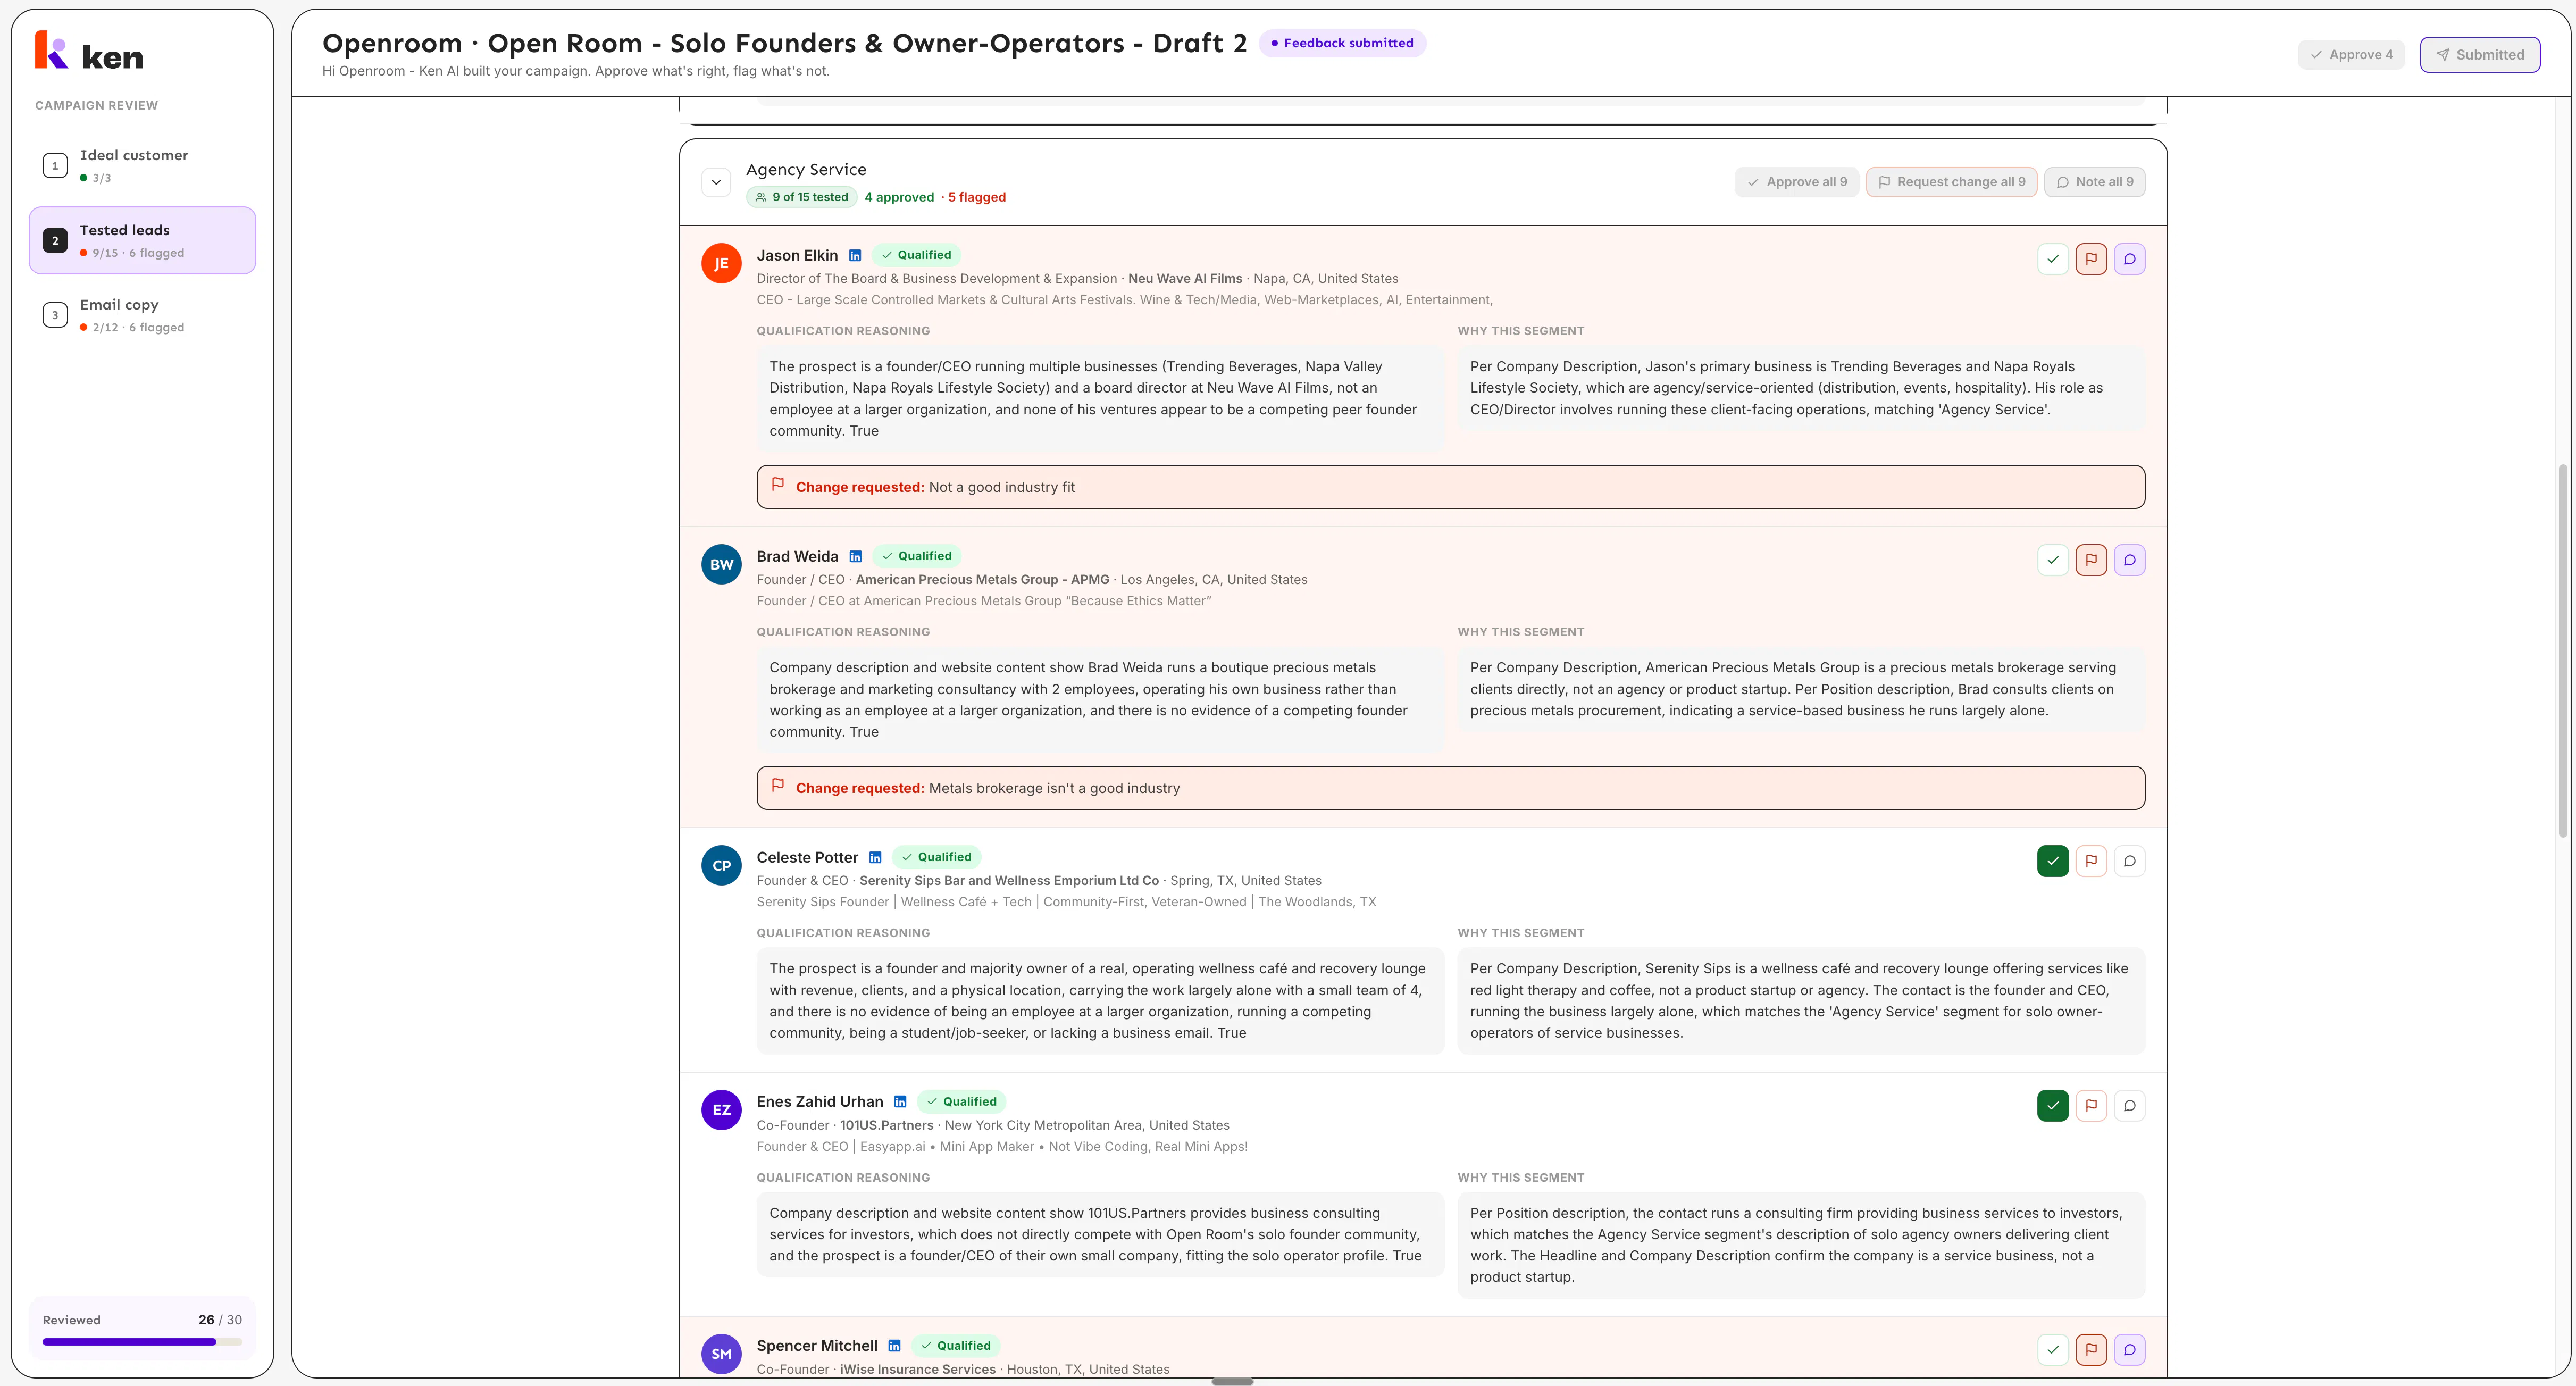Click the '26 / 30' reviewed count

[x=220, y=1320]
